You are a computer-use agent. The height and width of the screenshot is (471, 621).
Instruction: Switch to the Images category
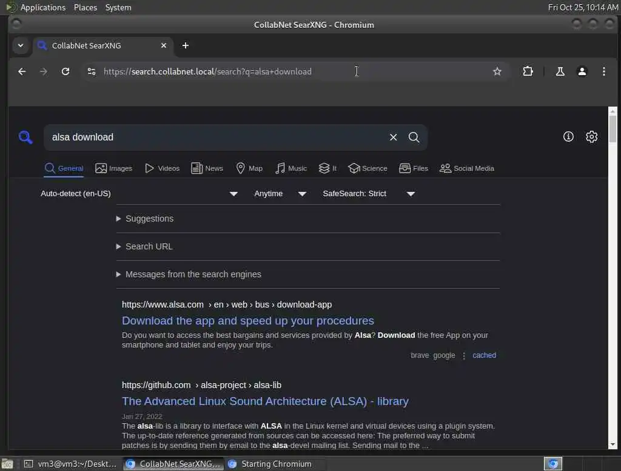click(113, 168)
